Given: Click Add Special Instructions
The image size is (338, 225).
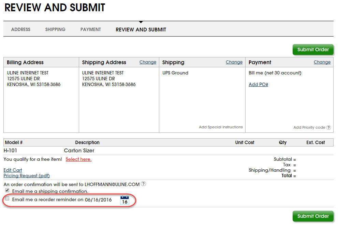Looking at the screenshot, I should click(x=221, y=127).
